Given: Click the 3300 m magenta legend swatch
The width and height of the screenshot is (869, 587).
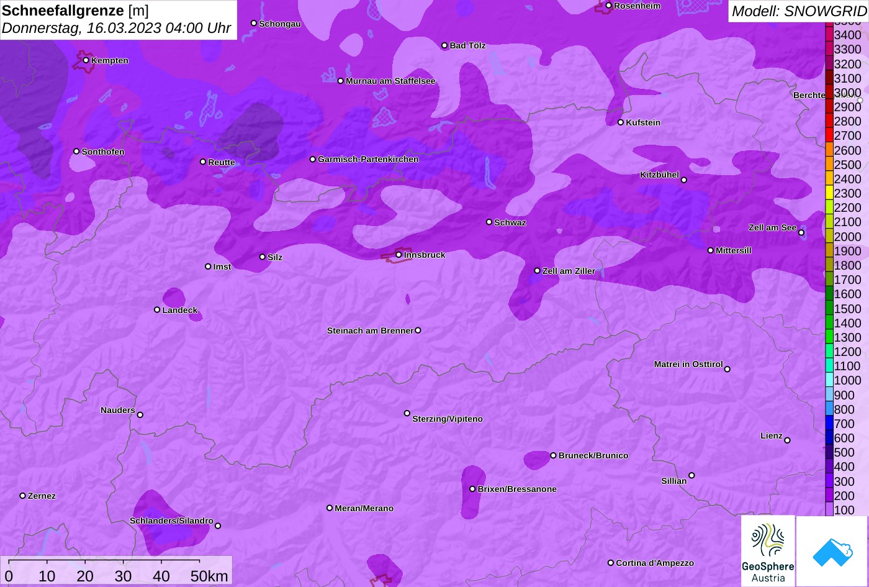Looking at the screenshot, I should pyautogui.click(x=829, y=48).
